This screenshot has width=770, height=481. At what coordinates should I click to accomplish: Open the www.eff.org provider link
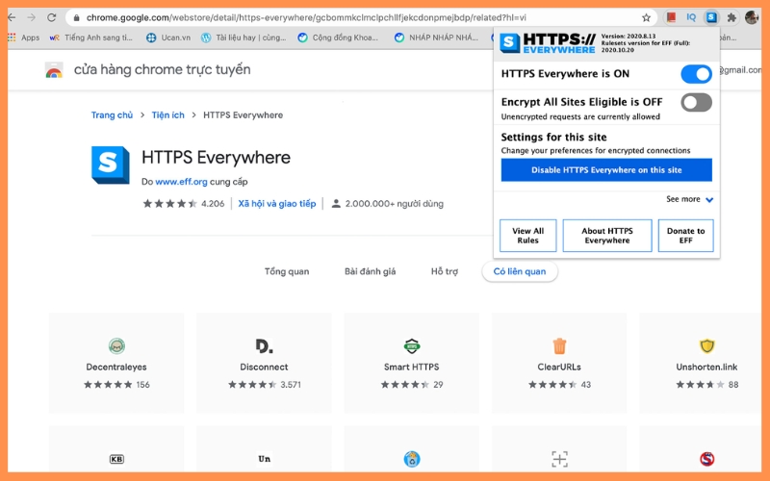(x=181, y=182)
